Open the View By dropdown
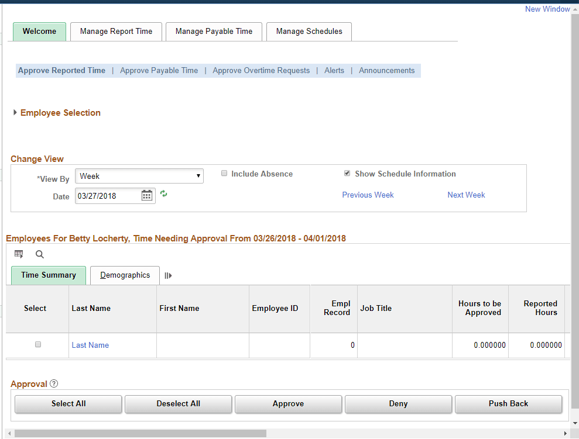The width and height of the screenshot is (579, 439). click(x=198, y=175)
